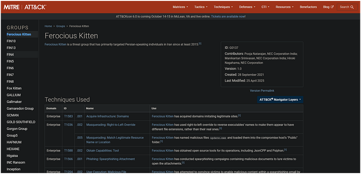This screenshot has height=174, width=361.
Task: Expand the Techniques dropdown menu
Action: point(223,7)
